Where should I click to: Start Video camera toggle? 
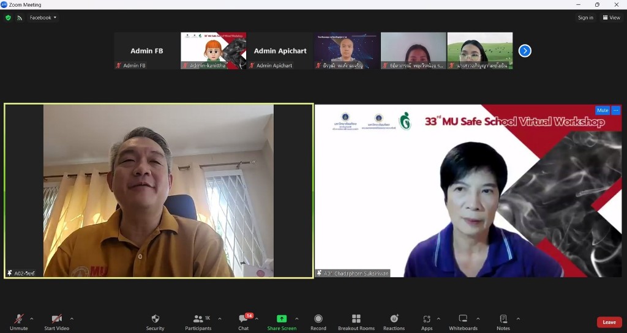click(56, 322)
